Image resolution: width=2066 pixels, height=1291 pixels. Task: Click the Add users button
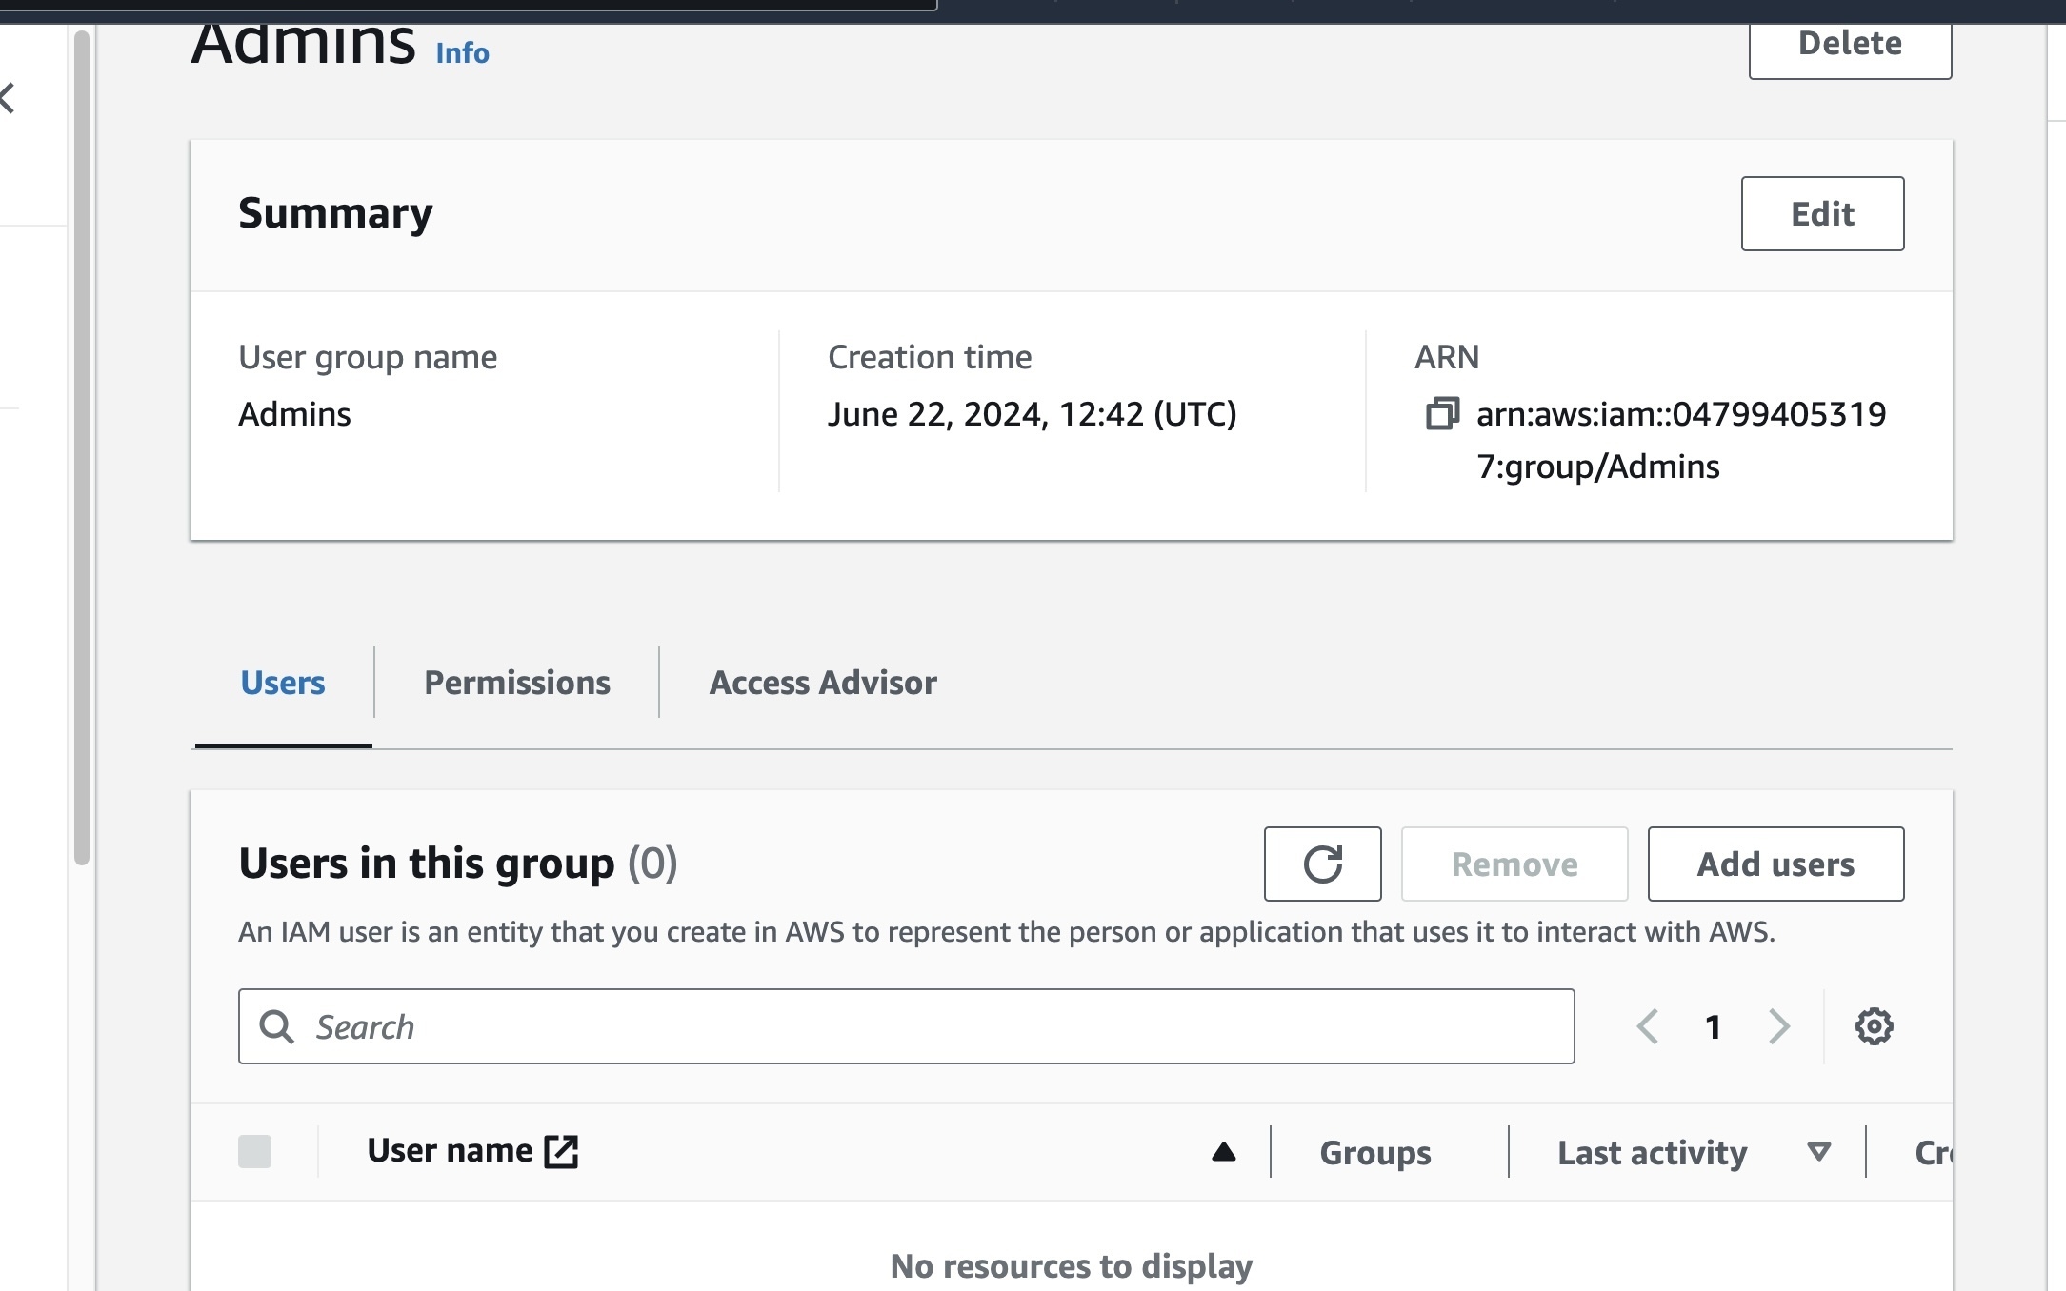point(1775,864)
